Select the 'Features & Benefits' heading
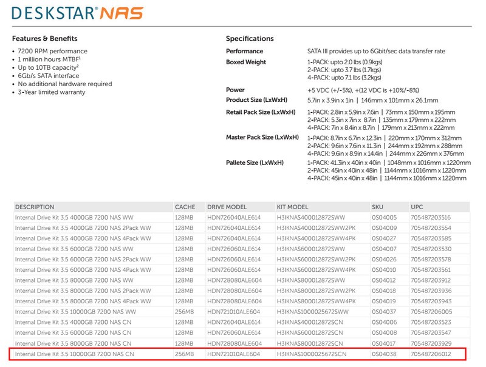This screenshot has width=486, height=367. 44,39
